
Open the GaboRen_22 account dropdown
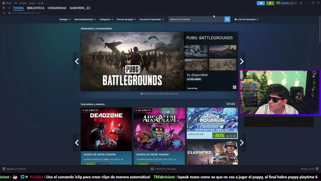pyautogui.click(x=288, y=3)
